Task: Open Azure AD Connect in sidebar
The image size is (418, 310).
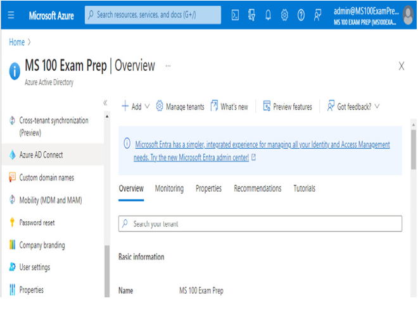Action: pos(53,154)
